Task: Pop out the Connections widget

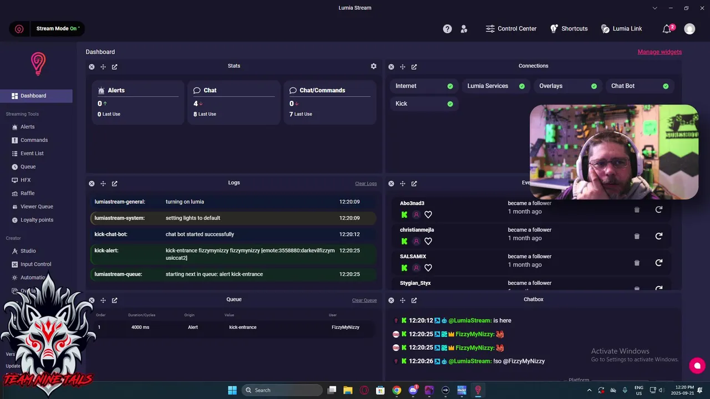Action: [x=414, y=67]
